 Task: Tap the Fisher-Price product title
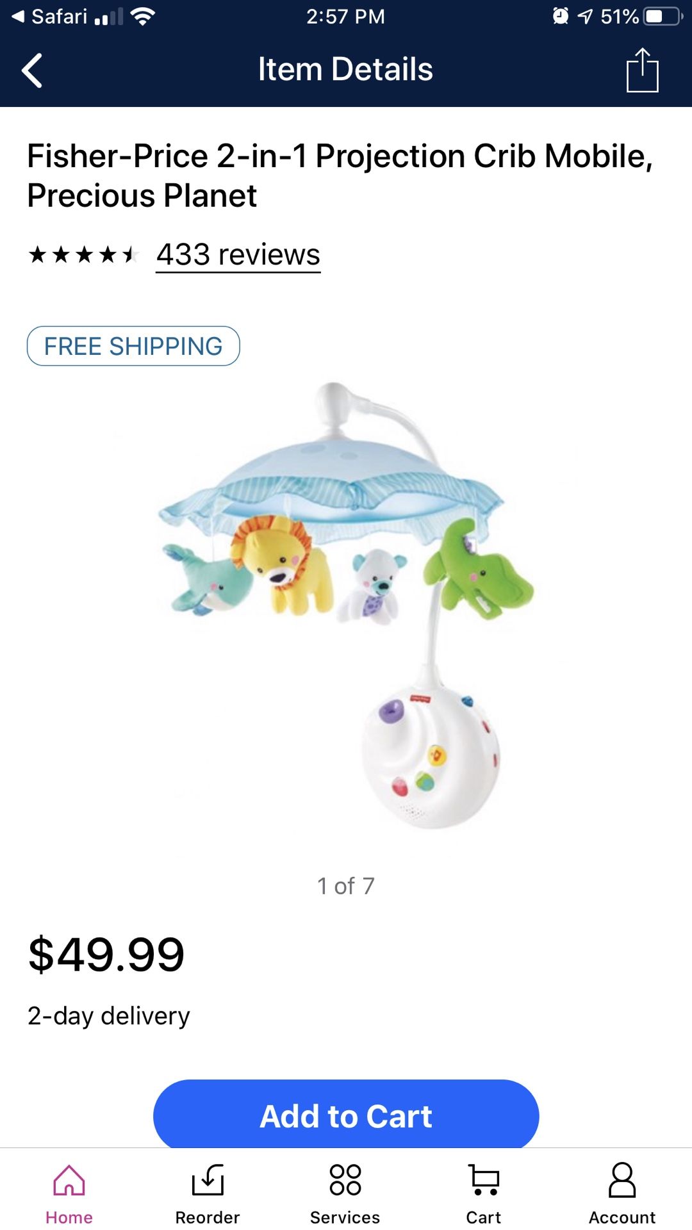click(340, 176)
